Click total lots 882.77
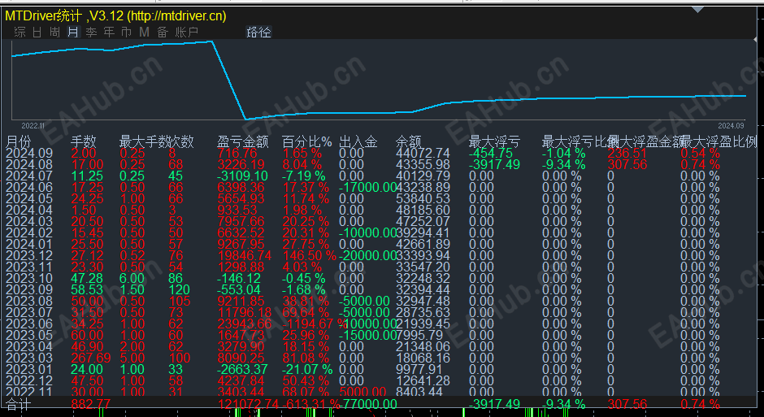This screenshot has height=417, width=764. tap(91, 404)
